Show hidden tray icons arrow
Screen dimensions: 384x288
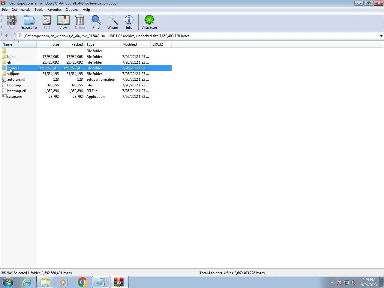point(332,282)
